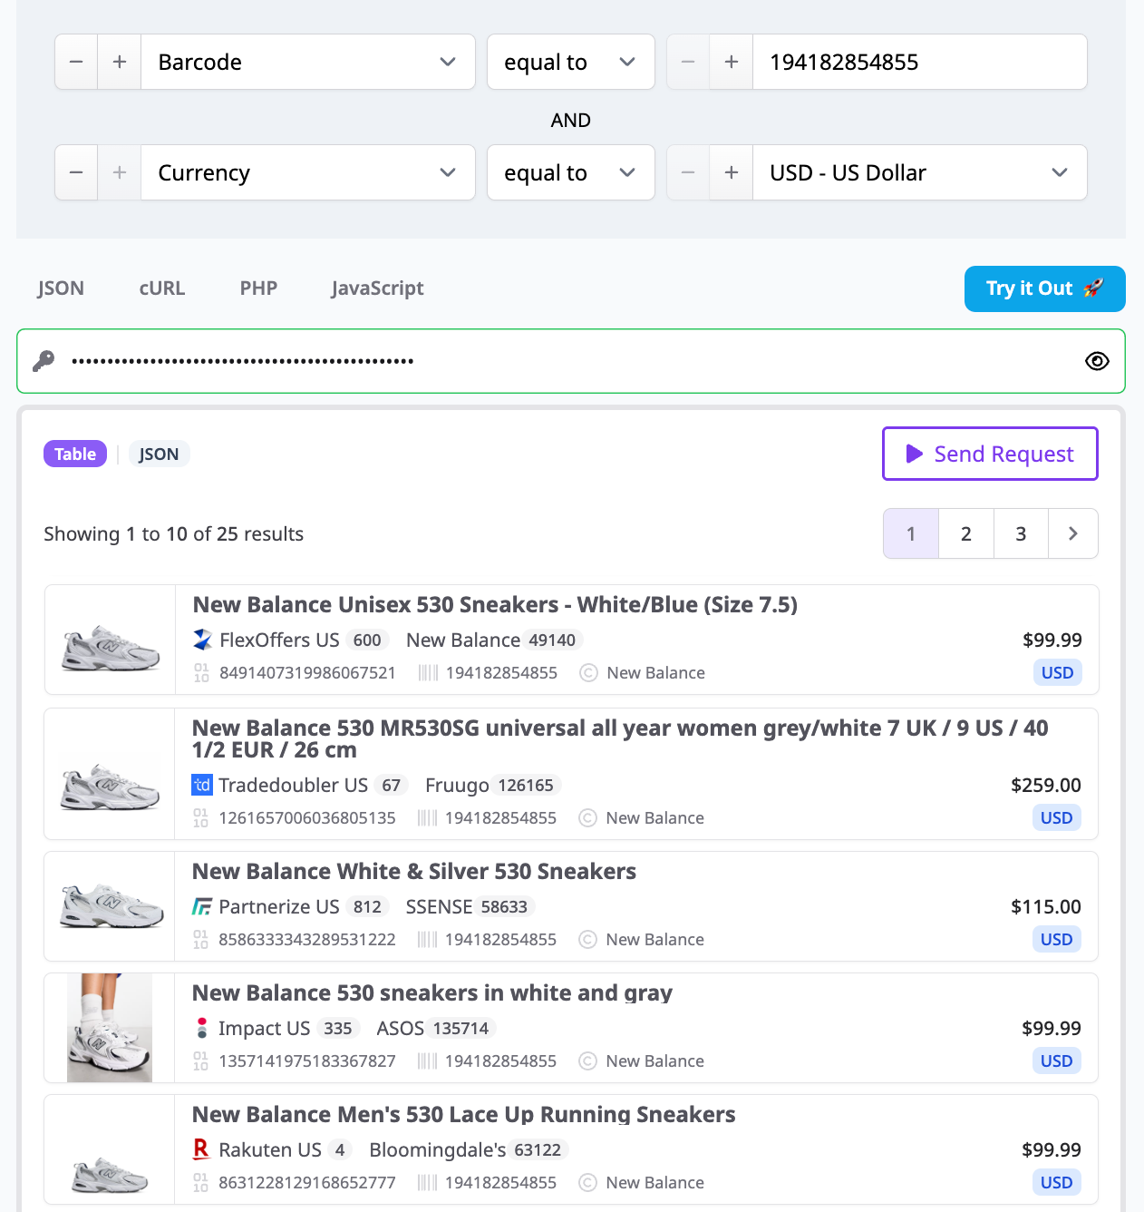Image resolution: width=1144 pixels, height=1212 pixels.
Task: Click copyright brand icon in FlexOffers US row
Action: tap(588, 672)
